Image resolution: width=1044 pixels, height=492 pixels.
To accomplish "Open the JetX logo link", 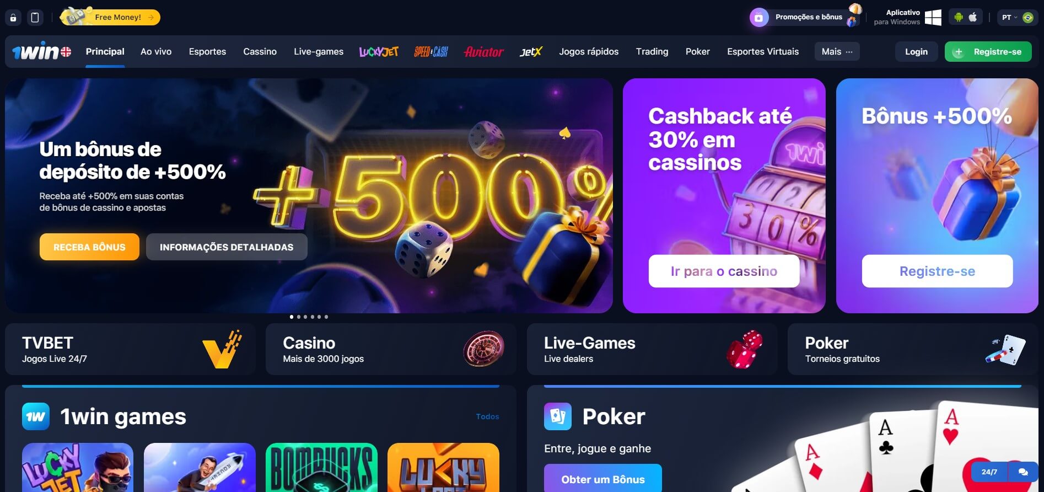I will pos(531,52).
